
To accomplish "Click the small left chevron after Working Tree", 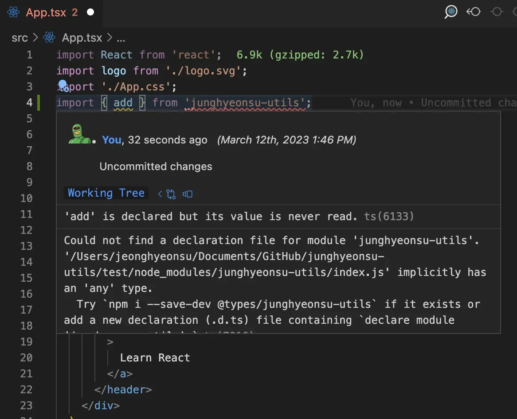I will point(160,194).
